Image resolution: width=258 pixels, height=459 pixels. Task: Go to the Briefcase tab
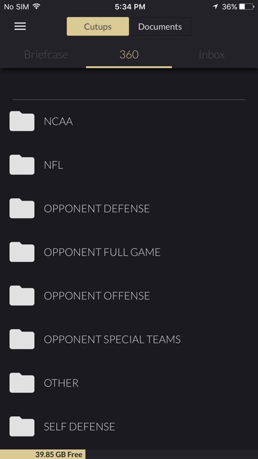point(46,54)
